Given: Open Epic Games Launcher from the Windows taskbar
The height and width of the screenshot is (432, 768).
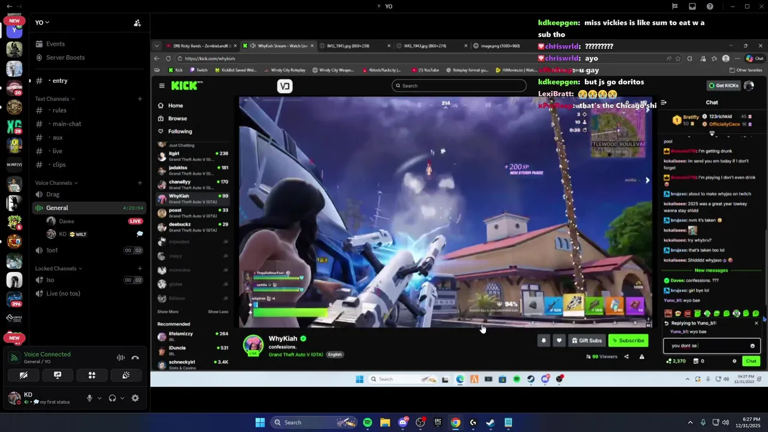Looking at the screenshot, I should [438, 422].
